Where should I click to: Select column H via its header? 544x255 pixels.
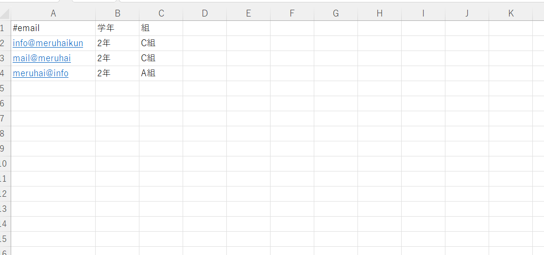click(379, 14)
